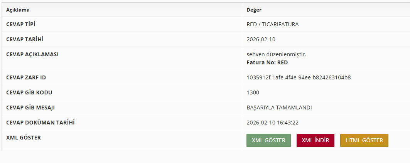
Task: Select the CEVAP AÇIKLAMASI row label
Action: [x=32, y=54]
